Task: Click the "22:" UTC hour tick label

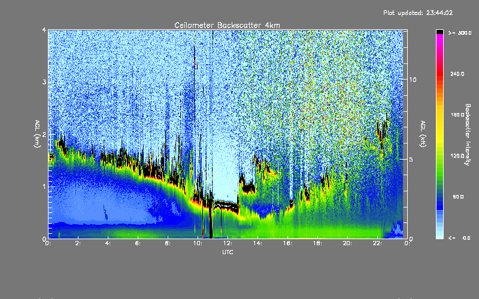Action: 378,243
